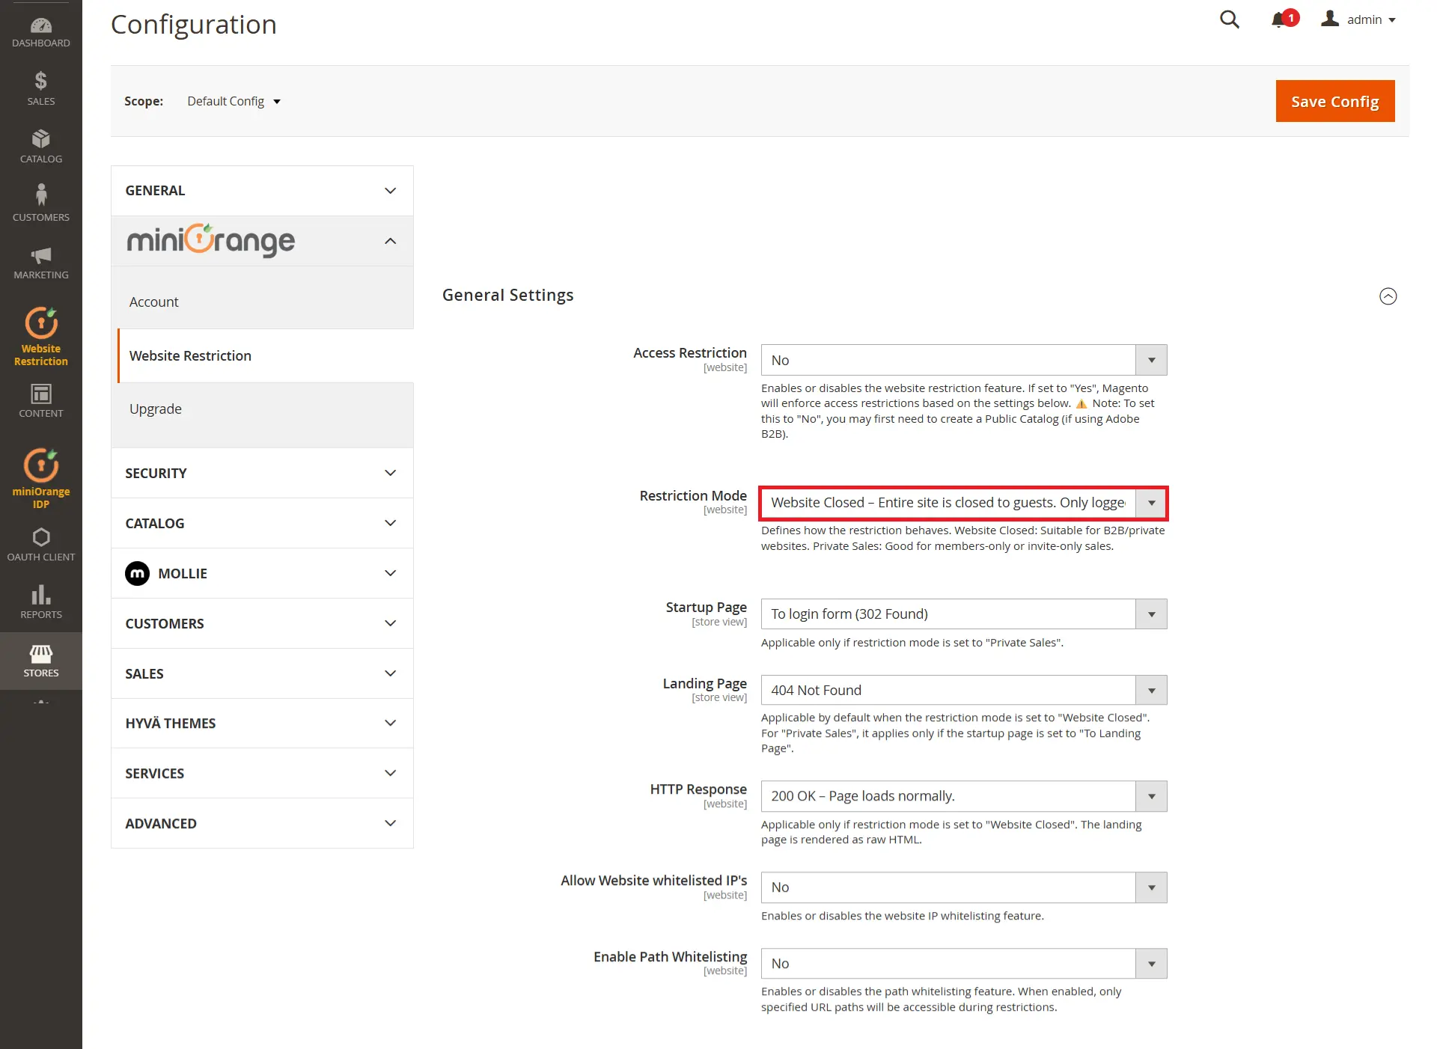1437x1049 pixels.
Task: Expand the HYVÄ THEMES section
Action: (261, 723)
